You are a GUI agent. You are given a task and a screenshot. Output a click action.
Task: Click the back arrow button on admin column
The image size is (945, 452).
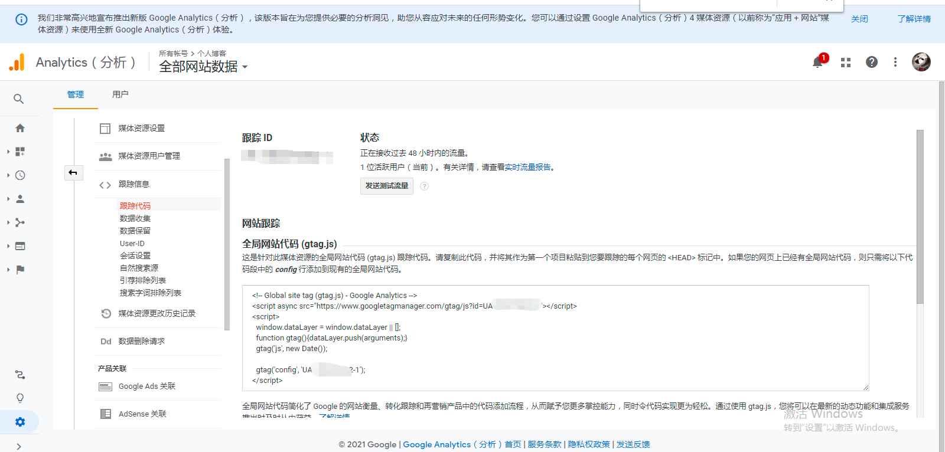pyautogui.click(x=73, y=172)
